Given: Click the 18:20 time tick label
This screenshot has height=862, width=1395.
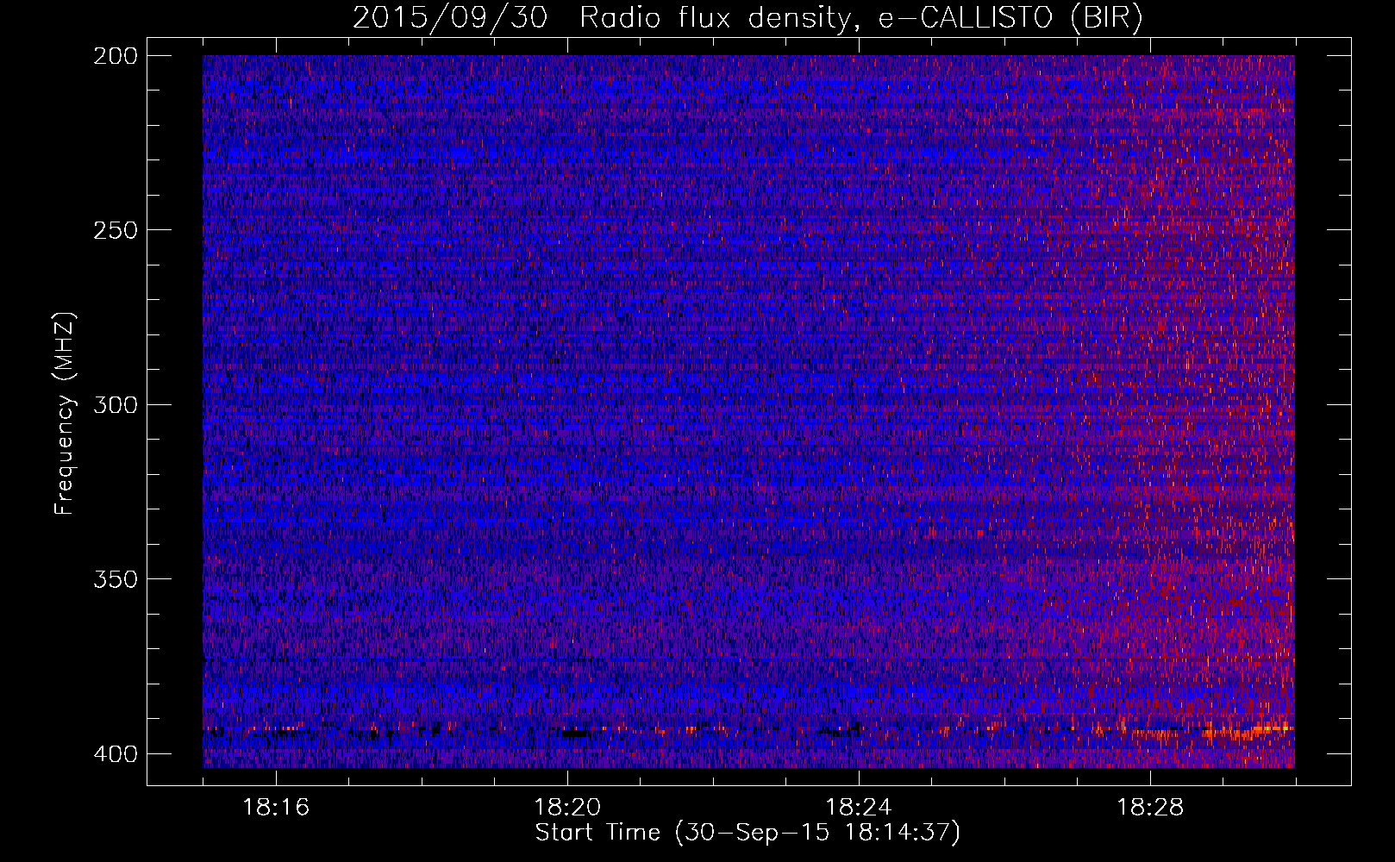Looking at the screenshot, I should 567,808.
